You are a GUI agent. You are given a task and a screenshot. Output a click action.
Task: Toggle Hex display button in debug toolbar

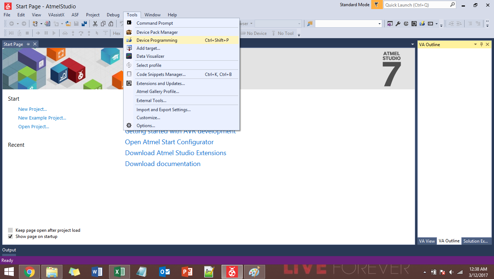[x=117, y=33]
